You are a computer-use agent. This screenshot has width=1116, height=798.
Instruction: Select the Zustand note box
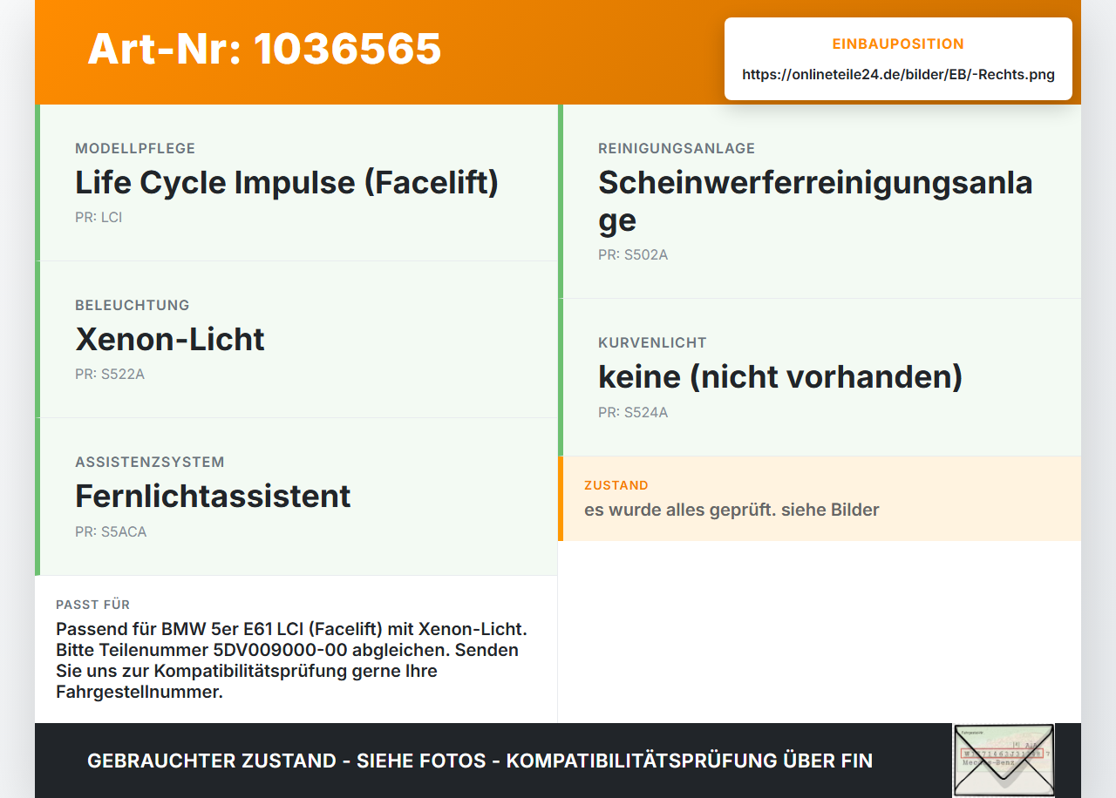(x=820, y=498)
